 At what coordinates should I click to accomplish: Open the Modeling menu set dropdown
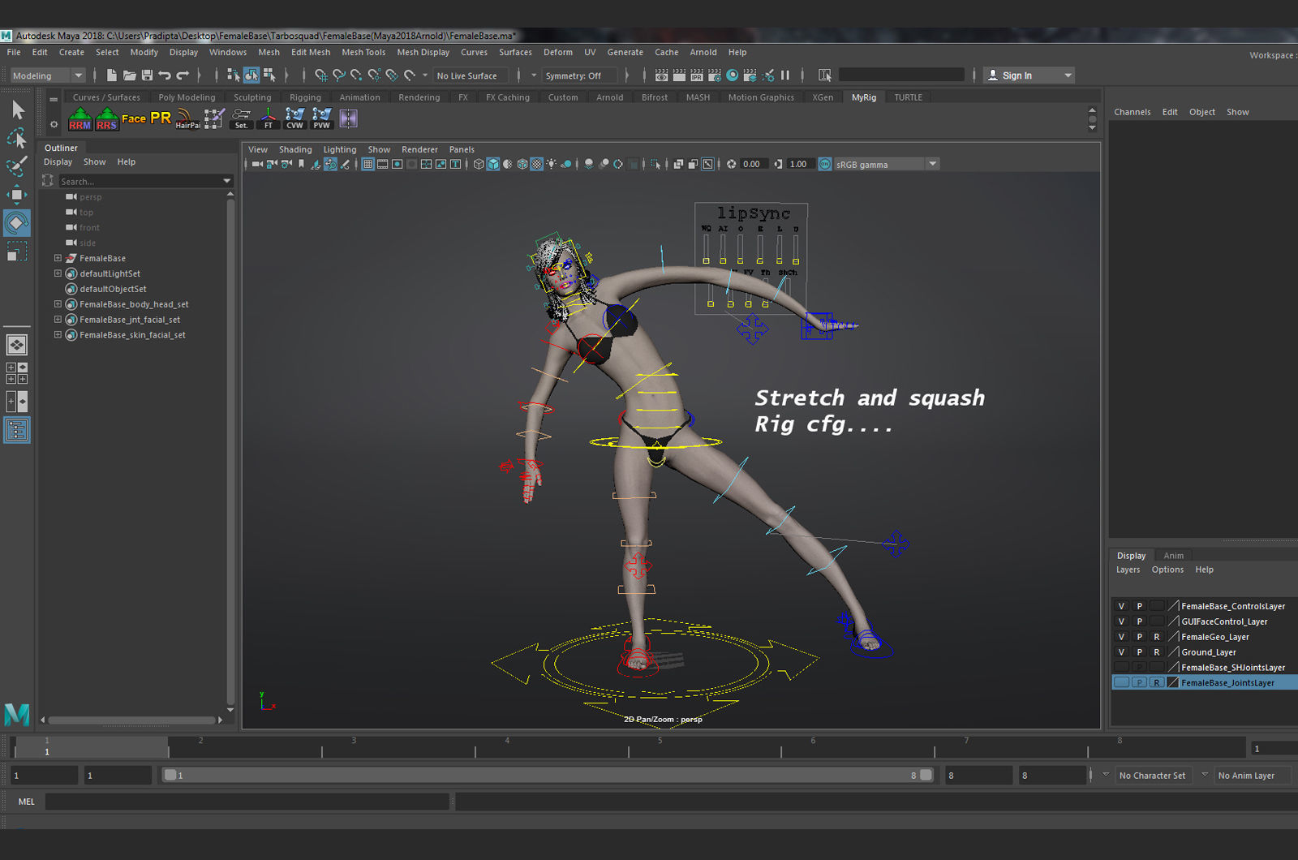(48, 75)
